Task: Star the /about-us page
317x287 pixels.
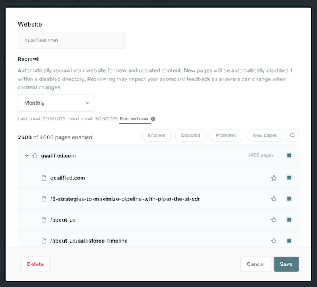Action: pos(274,220)
